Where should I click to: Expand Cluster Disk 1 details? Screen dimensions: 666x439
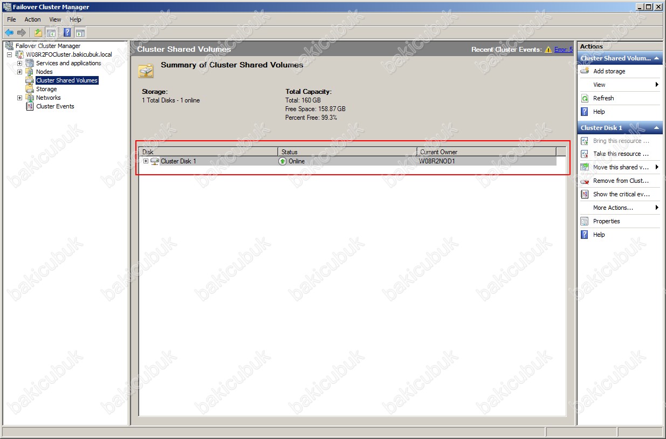pyautogui.click(x=146, y=161)
